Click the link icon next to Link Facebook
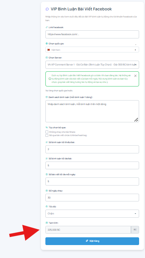 click(x=46, y=27)
